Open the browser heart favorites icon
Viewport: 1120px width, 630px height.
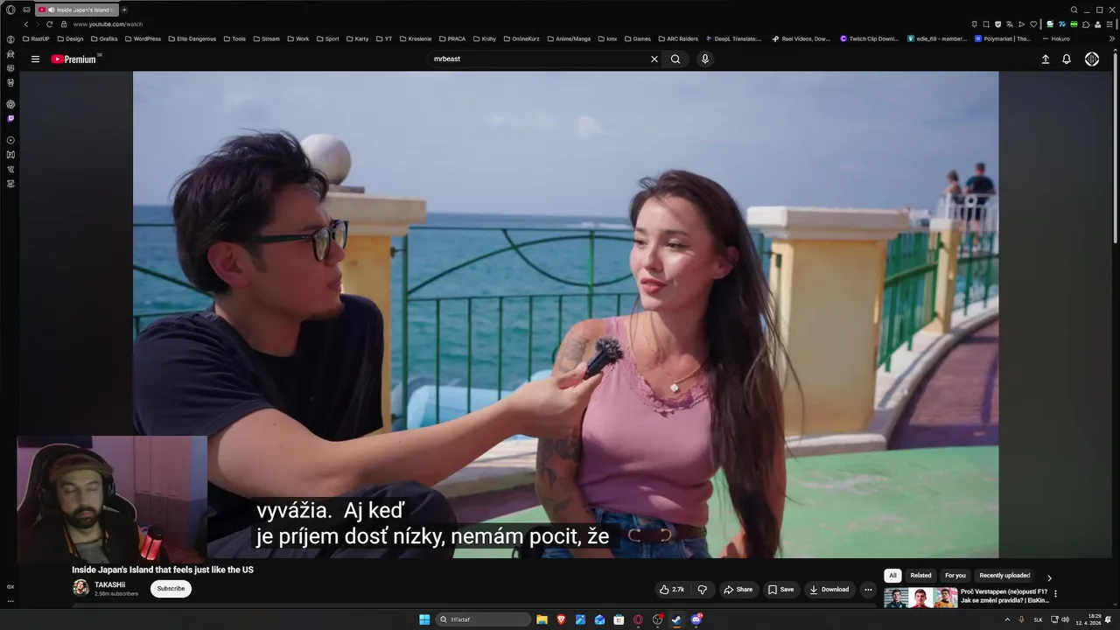tap(1032, 24)
